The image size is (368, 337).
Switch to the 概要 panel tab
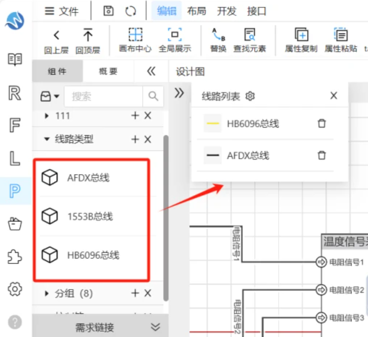pos(108,71)
